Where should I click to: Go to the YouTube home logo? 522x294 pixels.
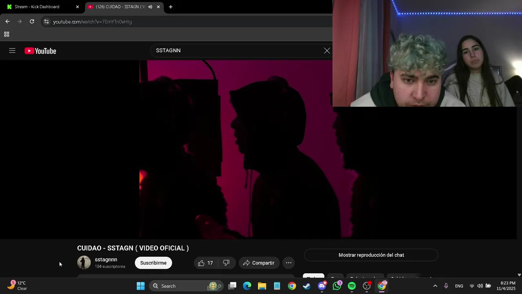point(40,51)
